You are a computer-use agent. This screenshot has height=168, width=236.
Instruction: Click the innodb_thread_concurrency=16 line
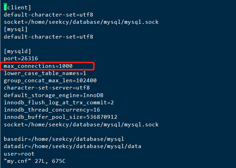click(x=52, y=110)
